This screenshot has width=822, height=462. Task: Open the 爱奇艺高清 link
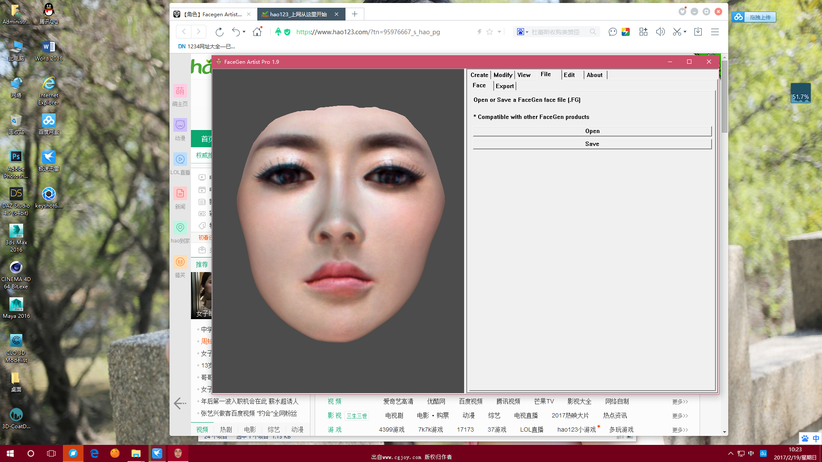pos(398,401)
